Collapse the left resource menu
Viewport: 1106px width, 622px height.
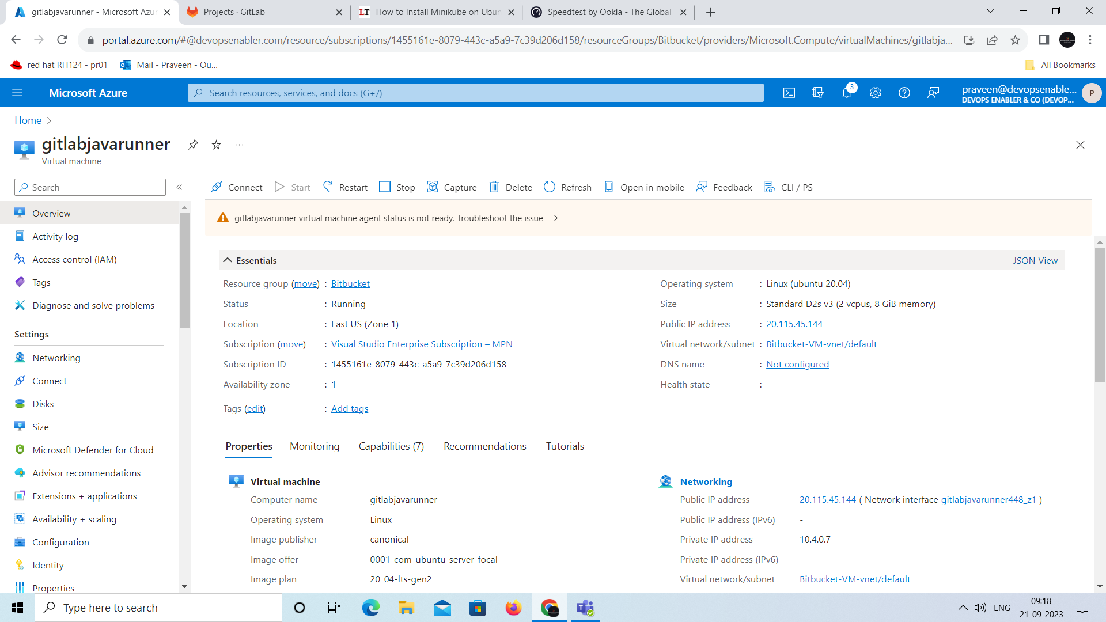pyautogui.click(x=179, y=187)
